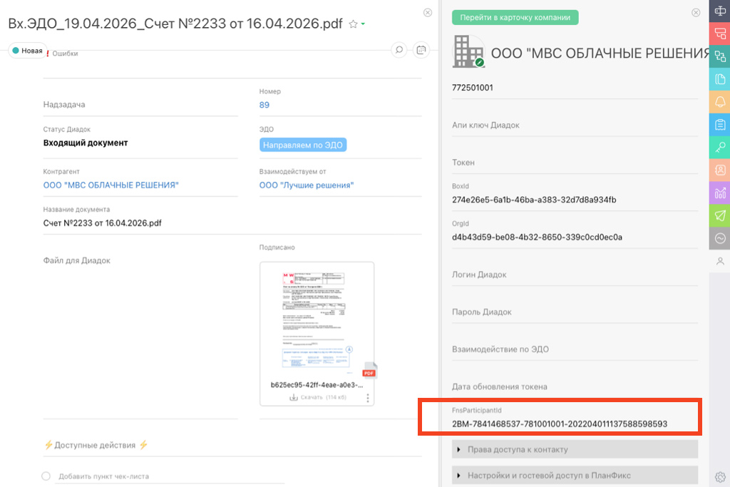Image resolution: width=730 pixels, height=487 pixels.
Task: Open the purple chart reports sidebar icon
Action: [720, 193]
